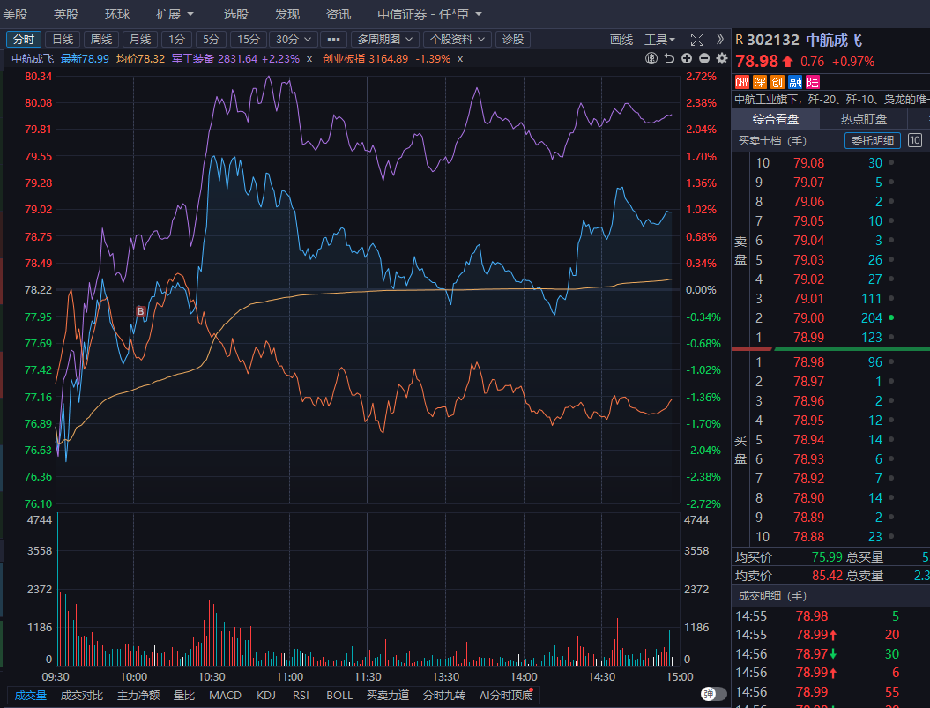The image size is (930, 708).
Task: Open the 选股 menu item
Action: coord(235,14)
